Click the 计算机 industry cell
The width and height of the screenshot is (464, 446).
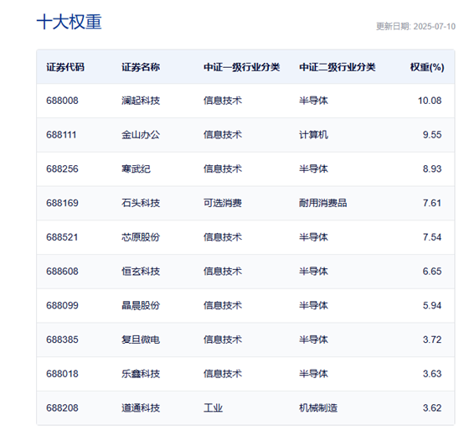coord(314,135)
